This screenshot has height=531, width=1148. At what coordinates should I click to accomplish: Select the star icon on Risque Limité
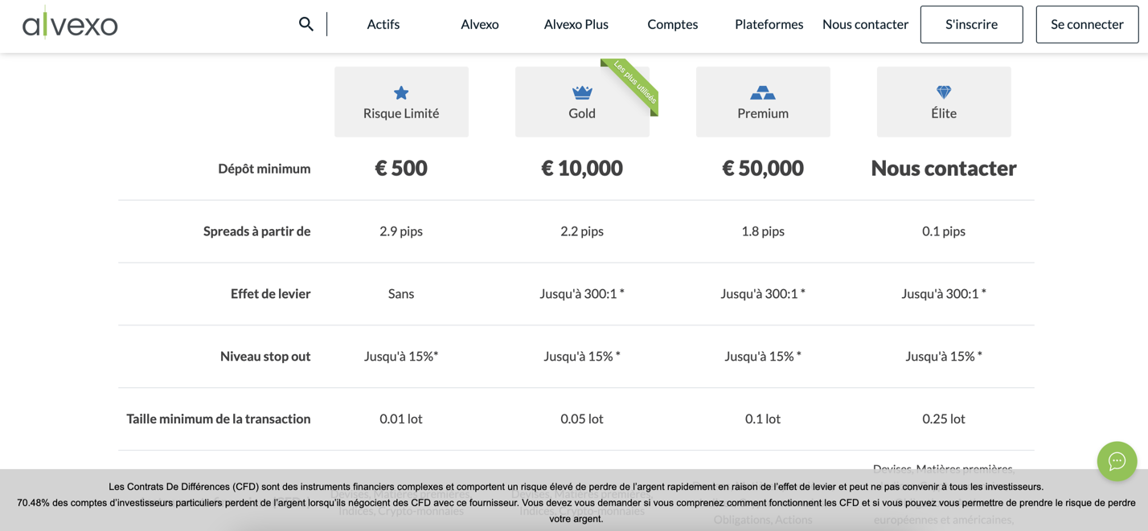(401, 91)
